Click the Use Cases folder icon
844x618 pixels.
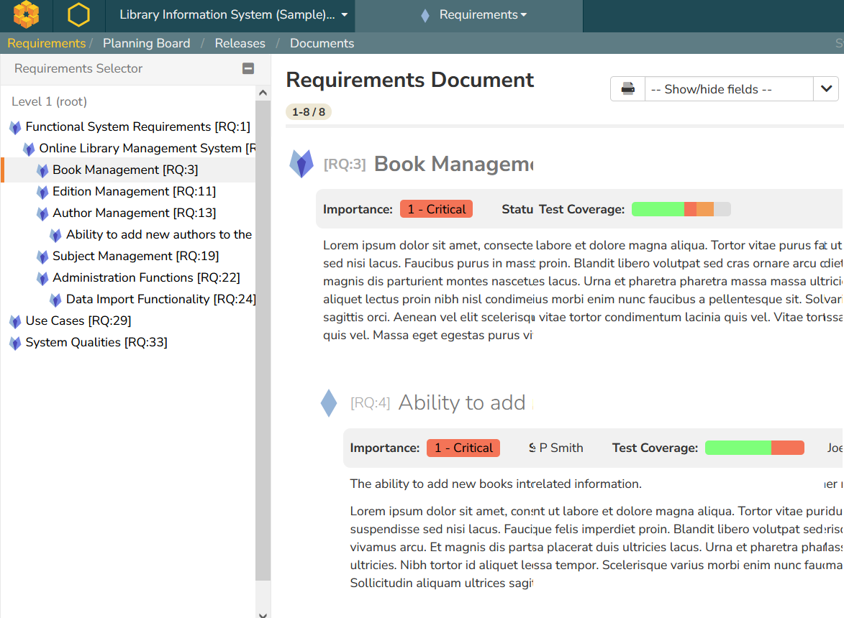15,321
